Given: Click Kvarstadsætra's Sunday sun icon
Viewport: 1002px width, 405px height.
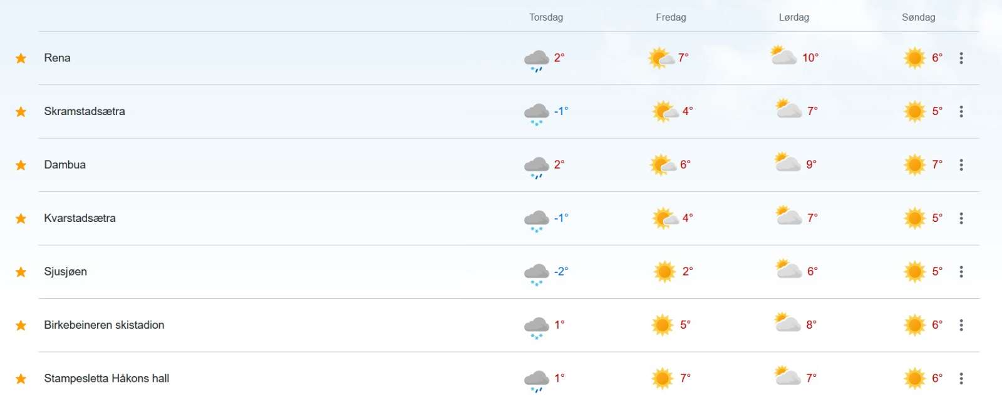Looking at the screenshot, I should 915,218.
